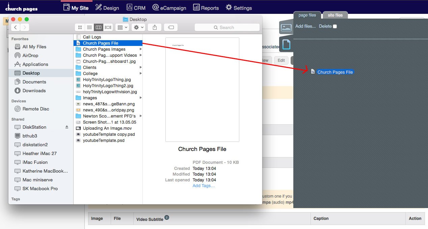Screen dimensions: 428x229
Task: Select Remote Disc under Devices
Action: [36, 109]
